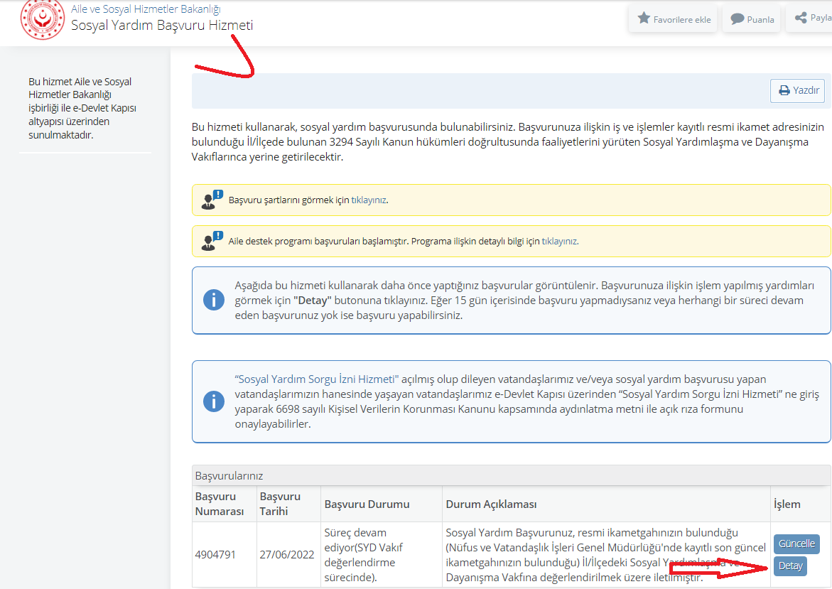Image resolution: width=832 pixels, height=589 pixels.
Task: Click user icon beside Aile destek notice
Action: [x=212, y=241]
